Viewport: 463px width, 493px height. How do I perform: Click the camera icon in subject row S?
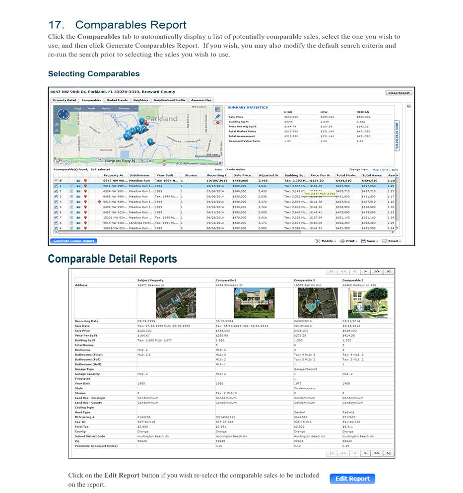pyautogui.click(x=78, y=181)
